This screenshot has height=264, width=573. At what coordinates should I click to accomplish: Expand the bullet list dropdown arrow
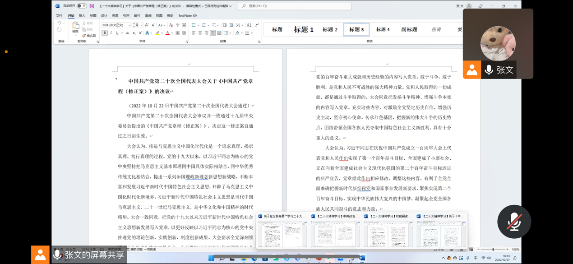[x=198, y=25]
